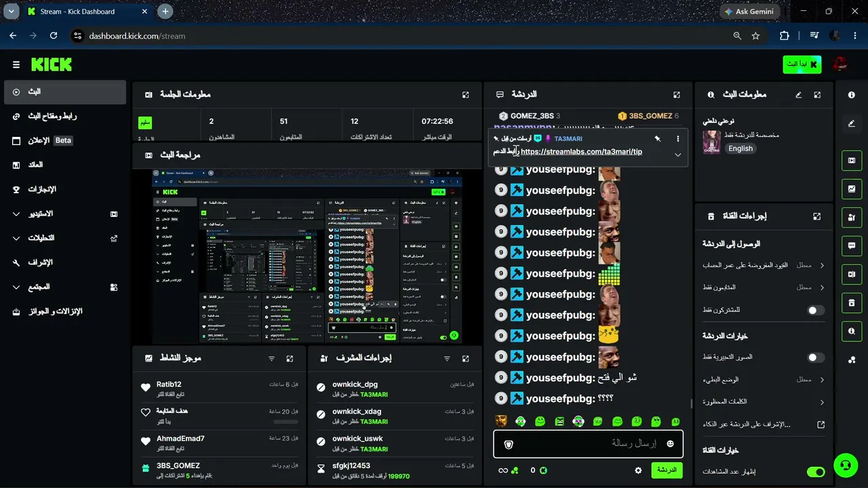The height and width of the screenshot is (488, 868).
Task: Open the Achievements (الإنجازات) sidebar item
Action: coord(64,189)
